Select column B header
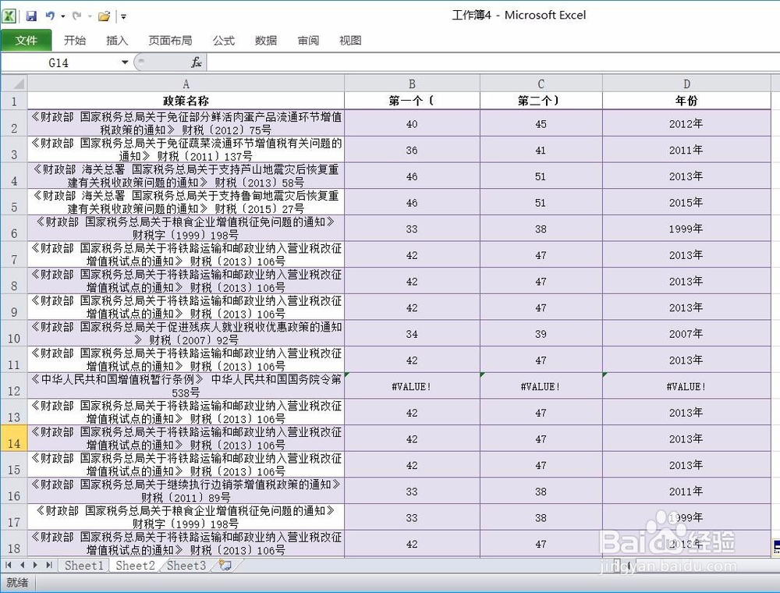This screenshot has height=593, width=780. point(412,83)
